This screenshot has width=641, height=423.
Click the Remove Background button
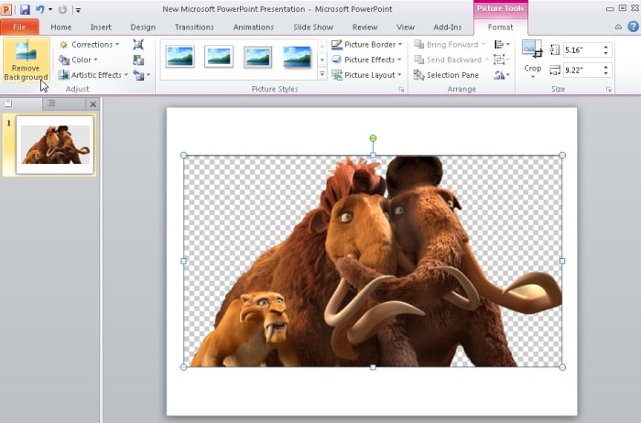[x=27, y=60]
